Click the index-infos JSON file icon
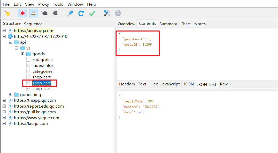This screenshot has width=278, height=153. click(28, 65)
